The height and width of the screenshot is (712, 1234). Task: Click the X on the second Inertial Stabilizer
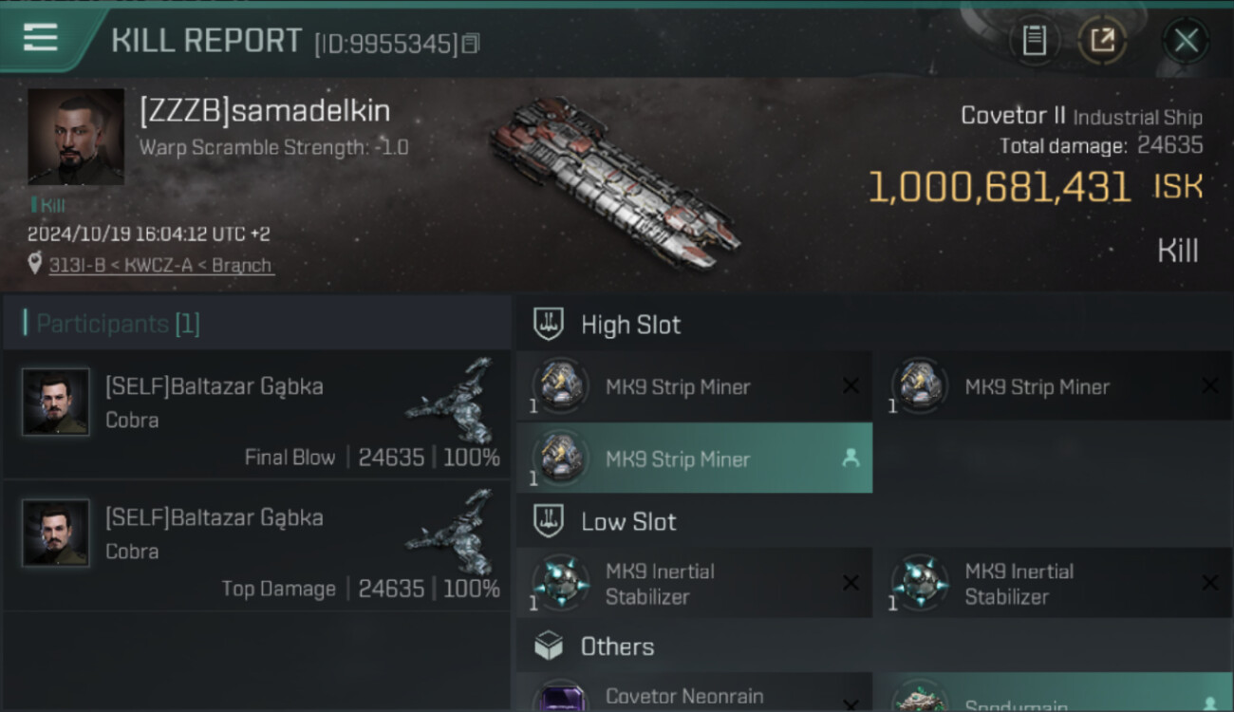pos(1209,583)
